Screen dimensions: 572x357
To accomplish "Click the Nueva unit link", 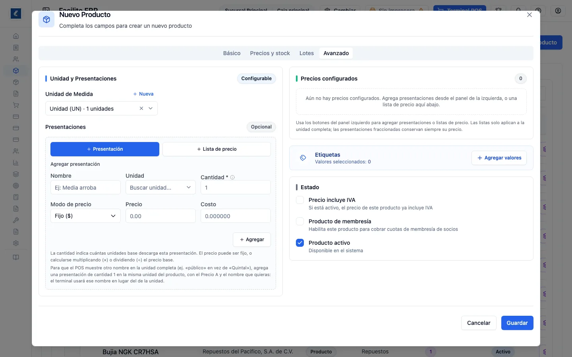I will pos(143,94).
